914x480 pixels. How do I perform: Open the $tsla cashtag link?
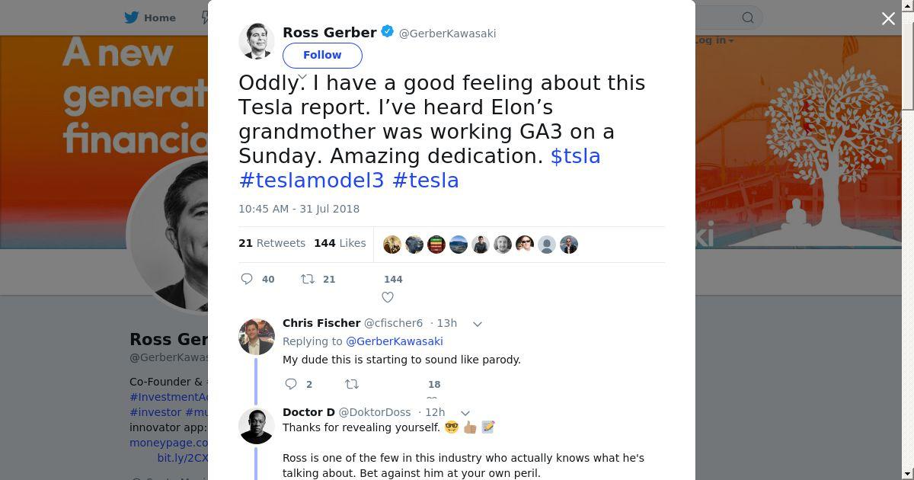tap(575, 155)
